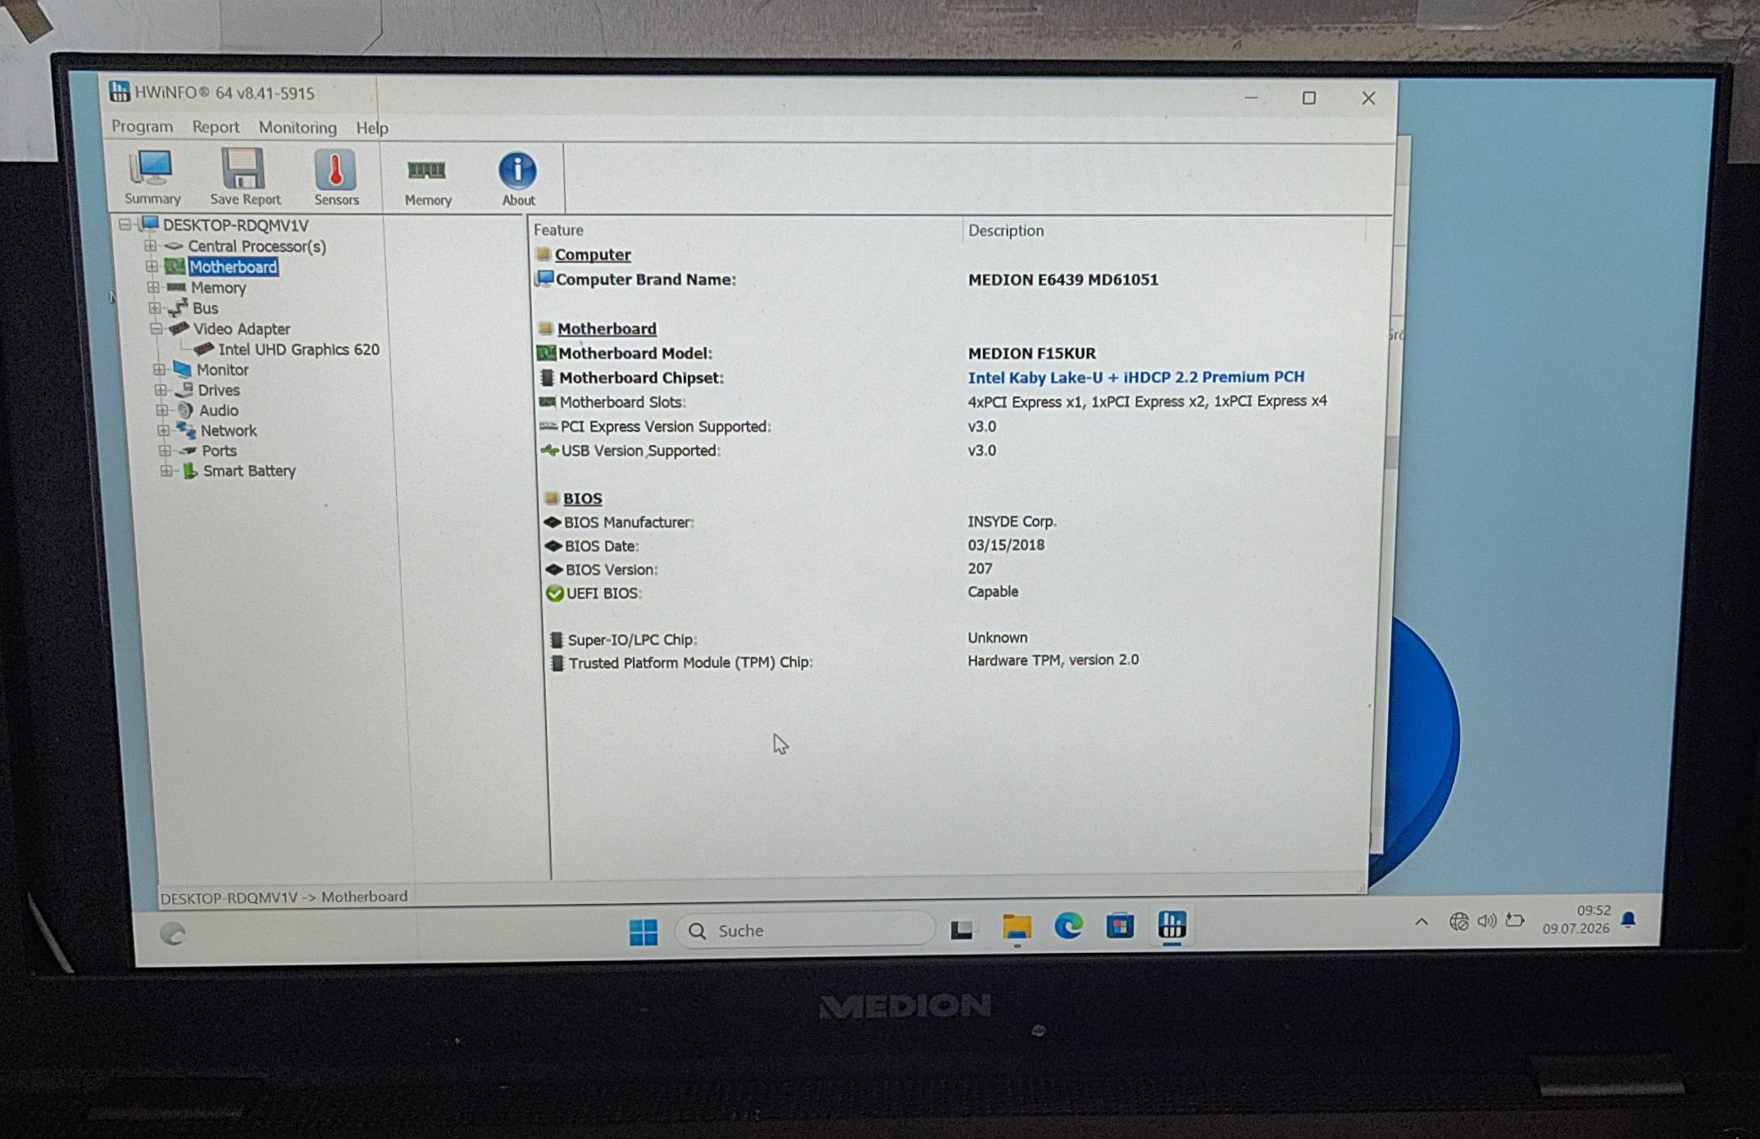The image size is (1760, 1139).
Task: Expand the Bus tree node
Action: 155,308
